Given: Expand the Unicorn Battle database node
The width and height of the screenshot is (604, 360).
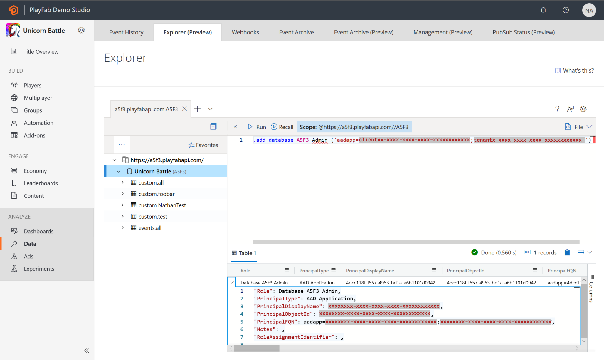Looking at the screenshot, I should click(119, 171).
